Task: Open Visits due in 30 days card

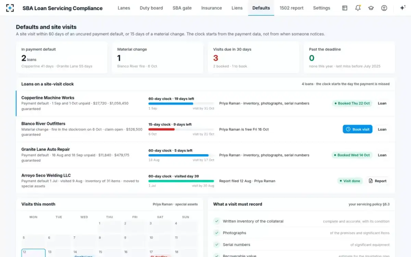Action: click(x=253, y=58)
